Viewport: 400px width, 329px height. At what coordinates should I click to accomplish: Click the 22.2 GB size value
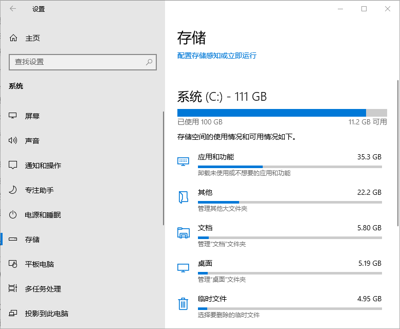pos(369,192)
